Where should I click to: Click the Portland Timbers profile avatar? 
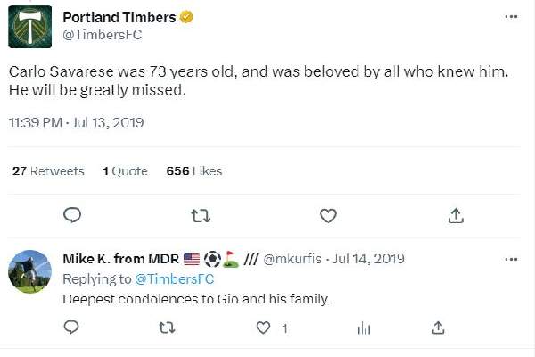tap(29, 26)
